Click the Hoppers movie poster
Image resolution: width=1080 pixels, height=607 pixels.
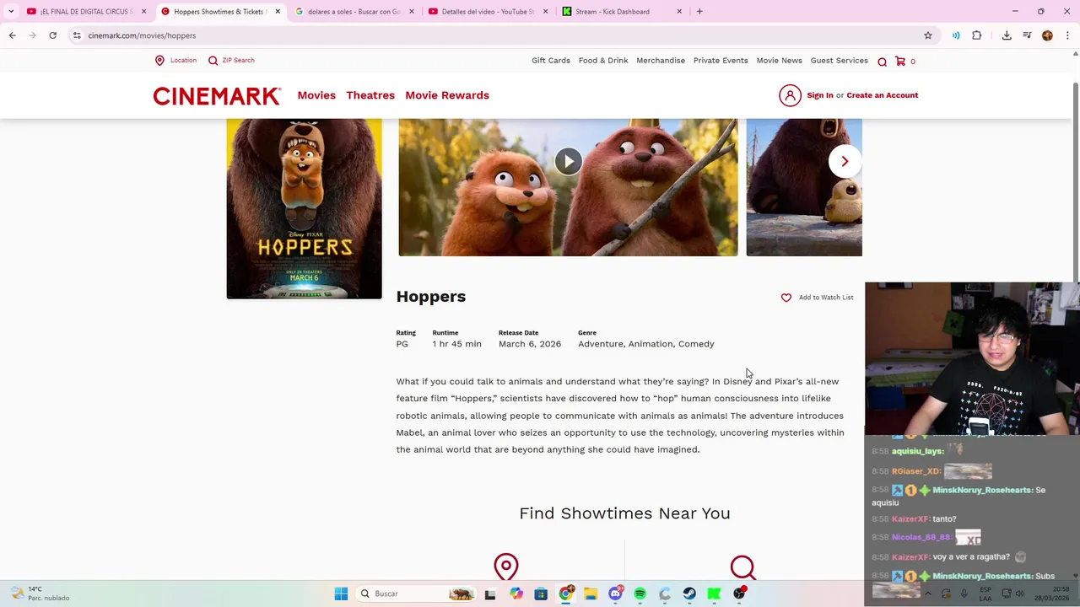pos(304,208)
